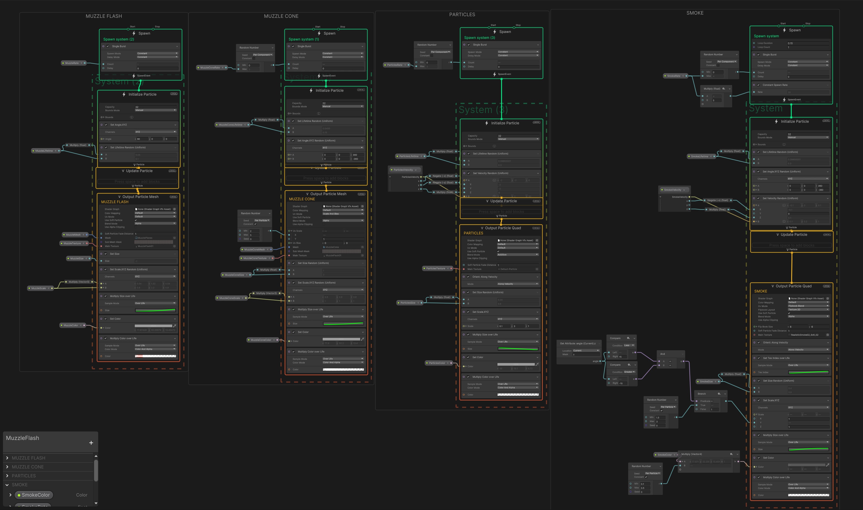Click Press space to add blocks in MUZZLE FLASH Update

137,181
